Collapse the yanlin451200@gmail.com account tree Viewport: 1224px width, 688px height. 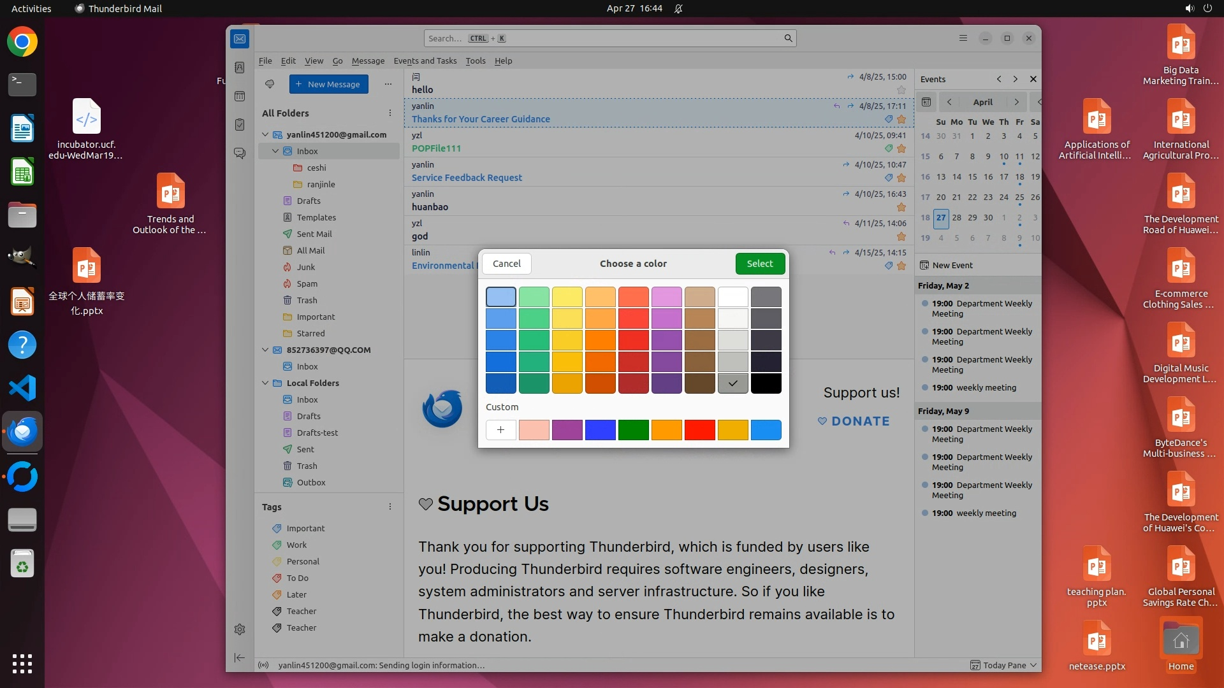(266, 134)
